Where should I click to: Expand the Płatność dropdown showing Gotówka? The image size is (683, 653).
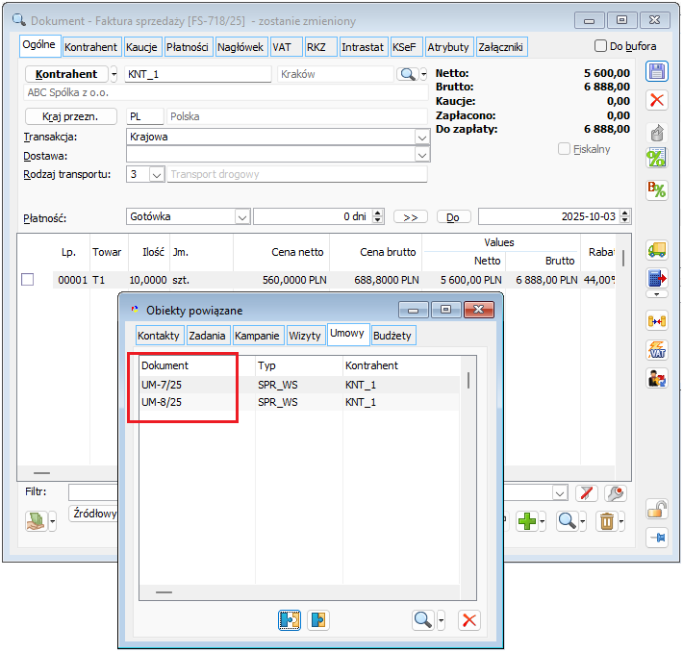(241, 217)
